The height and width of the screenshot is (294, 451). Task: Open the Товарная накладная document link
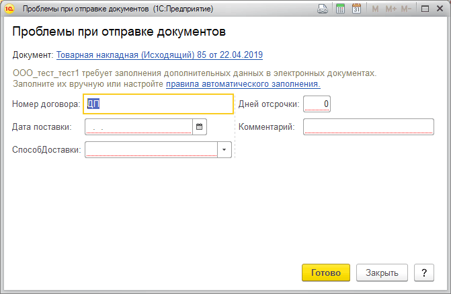(159, 55)
